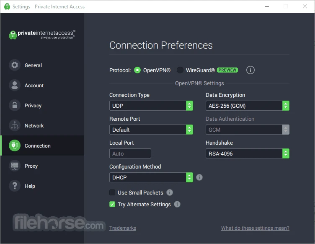Click the info icon next to Use Small Packets
Viewport: 315px width, 244px height.
coord(170,192)
